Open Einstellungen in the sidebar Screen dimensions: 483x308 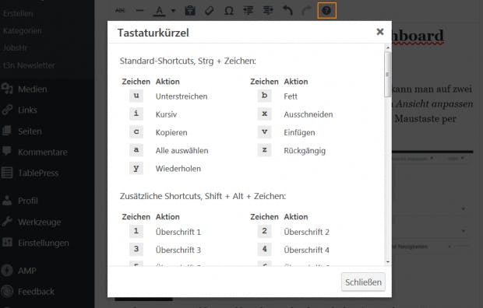coord(44,243)
